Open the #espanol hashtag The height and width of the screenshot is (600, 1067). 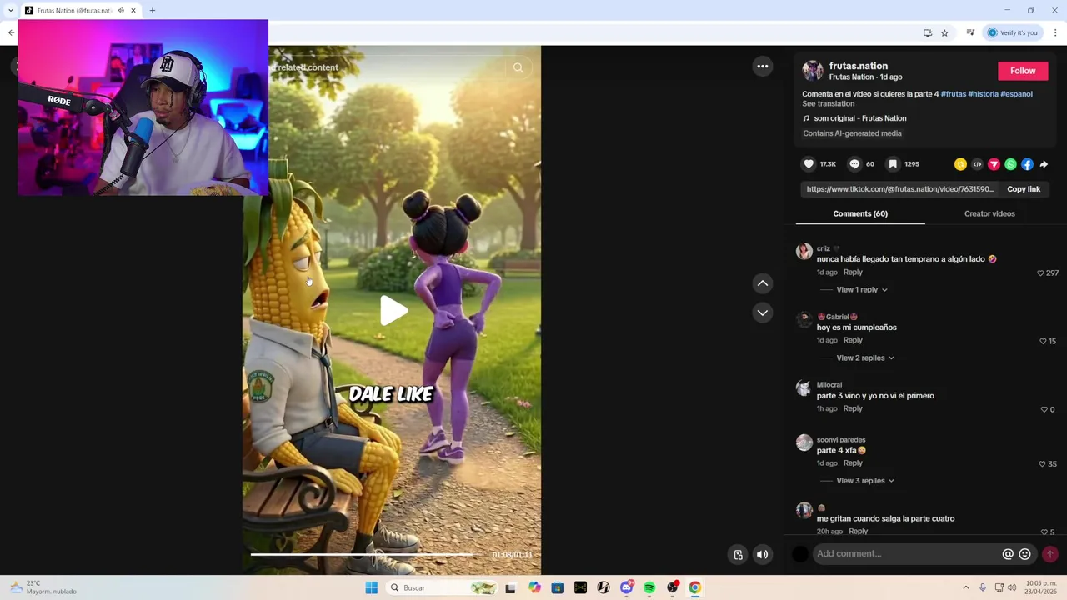1016,94
